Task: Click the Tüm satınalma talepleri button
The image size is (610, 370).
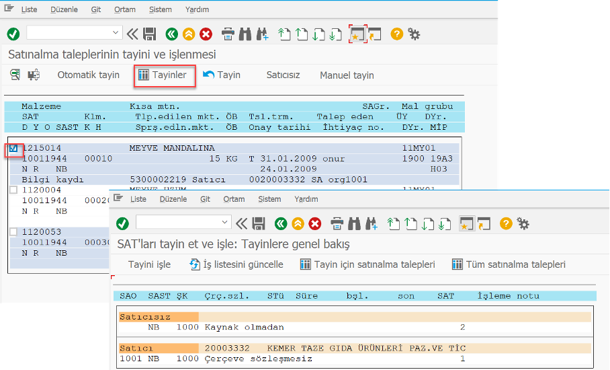Action: [509, 264]
